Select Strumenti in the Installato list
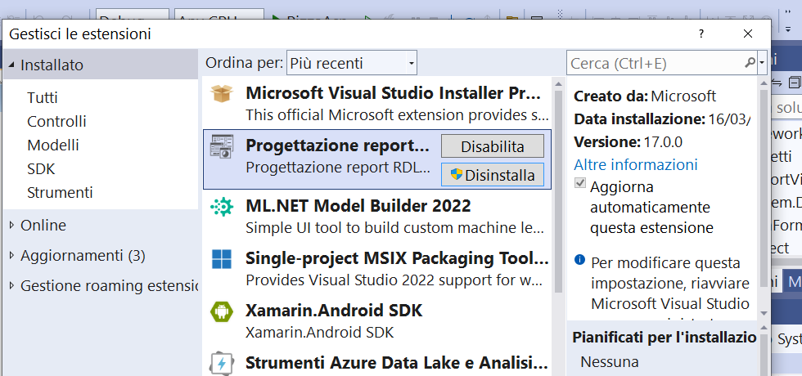This screenshot has width=802, height=376. pyautogui.click(x=60, y=193)
